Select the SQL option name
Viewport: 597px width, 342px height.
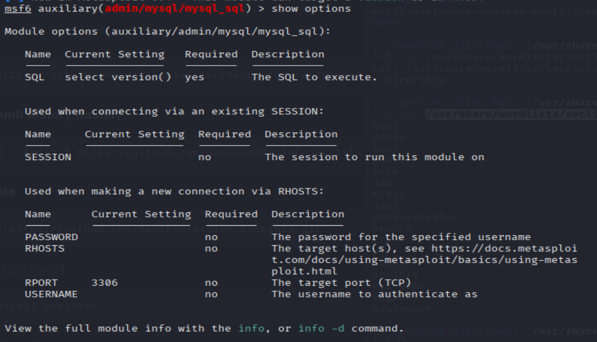click(34, 77)
